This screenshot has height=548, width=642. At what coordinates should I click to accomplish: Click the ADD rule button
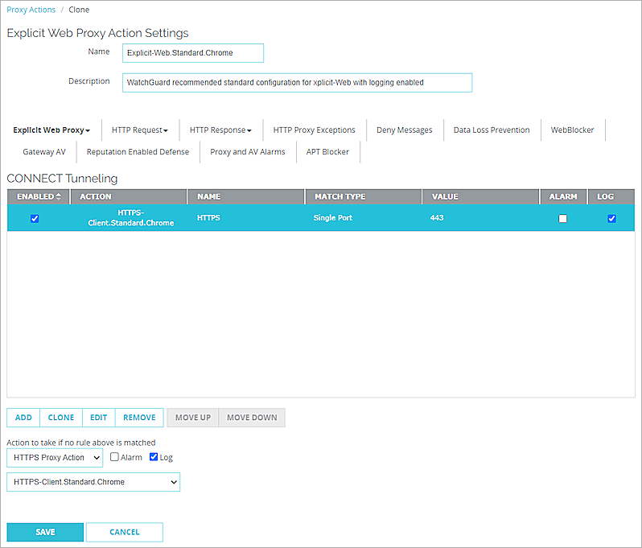[23, 418]
